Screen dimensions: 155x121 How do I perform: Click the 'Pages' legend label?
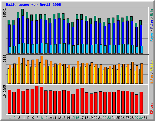(x=152, y=37)
